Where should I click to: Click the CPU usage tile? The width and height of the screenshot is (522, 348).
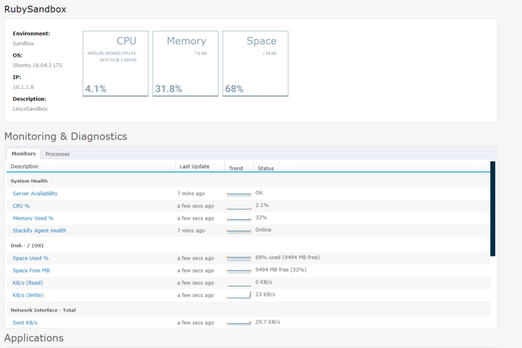pyautogui.click(x=115, y=63)
